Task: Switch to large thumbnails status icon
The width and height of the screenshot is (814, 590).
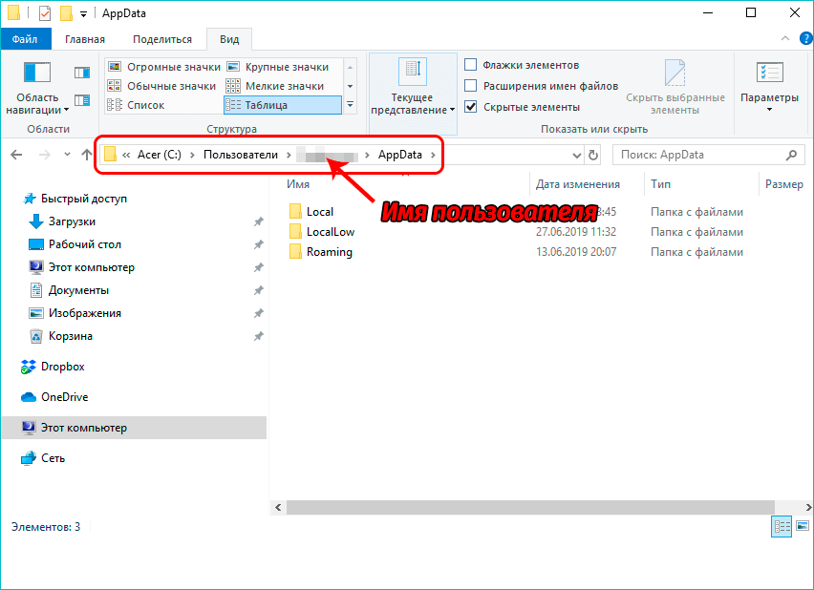Action: [x=803, y=527]
